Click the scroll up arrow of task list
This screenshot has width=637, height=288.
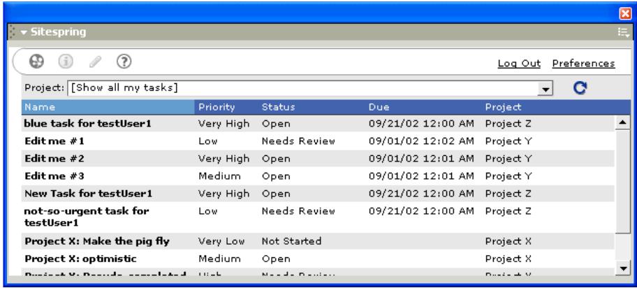pyautogui.click(x=623, y=122)
